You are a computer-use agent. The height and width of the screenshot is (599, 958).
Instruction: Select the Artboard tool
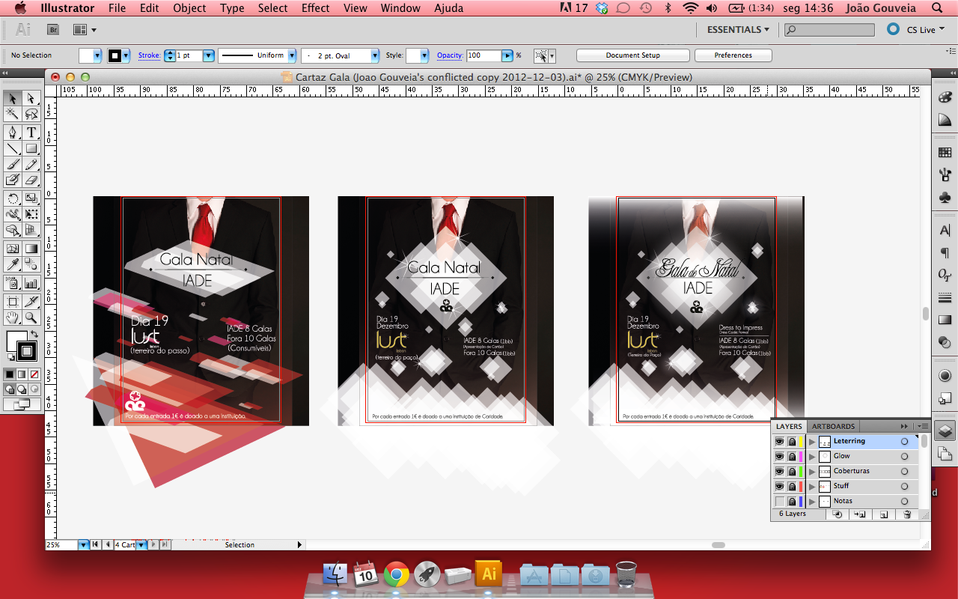(13, 302)
